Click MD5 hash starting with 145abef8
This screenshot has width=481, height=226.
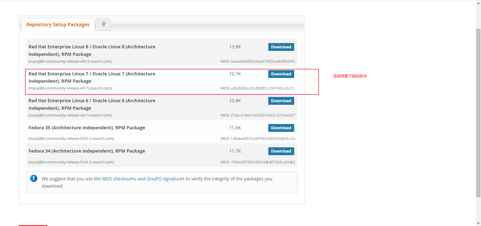[x=263, y=139]
